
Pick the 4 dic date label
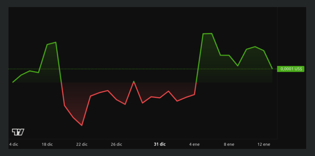tap(14, 145)
